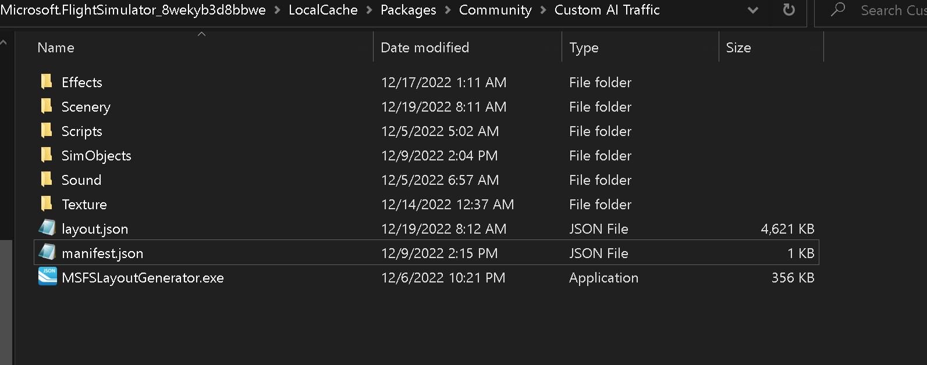Click the manifest.json file icon

coord(47,253)
